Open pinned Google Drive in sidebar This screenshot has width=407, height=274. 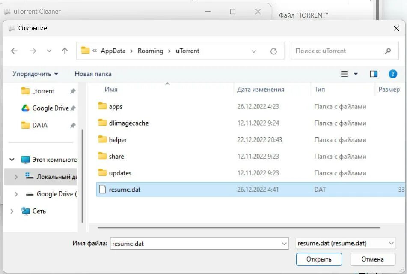point(45,108)
